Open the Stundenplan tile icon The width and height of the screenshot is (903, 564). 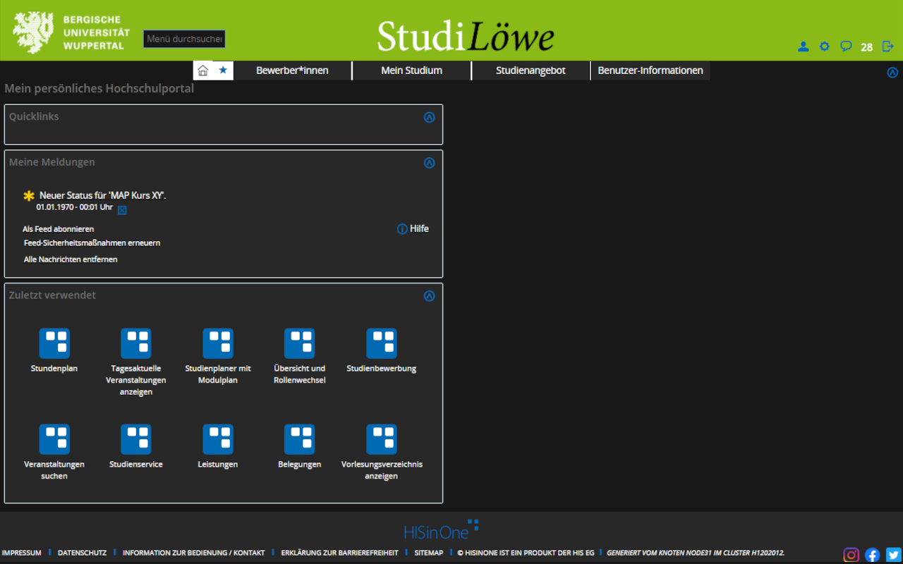click(54, 343)
